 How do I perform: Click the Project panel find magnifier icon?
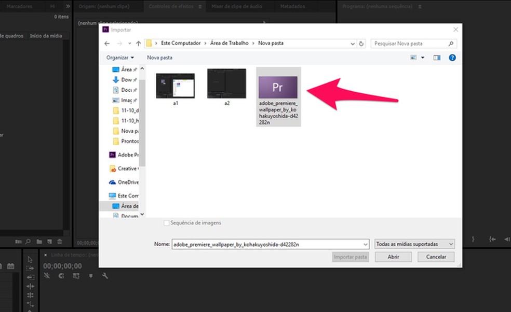point(29,242)
